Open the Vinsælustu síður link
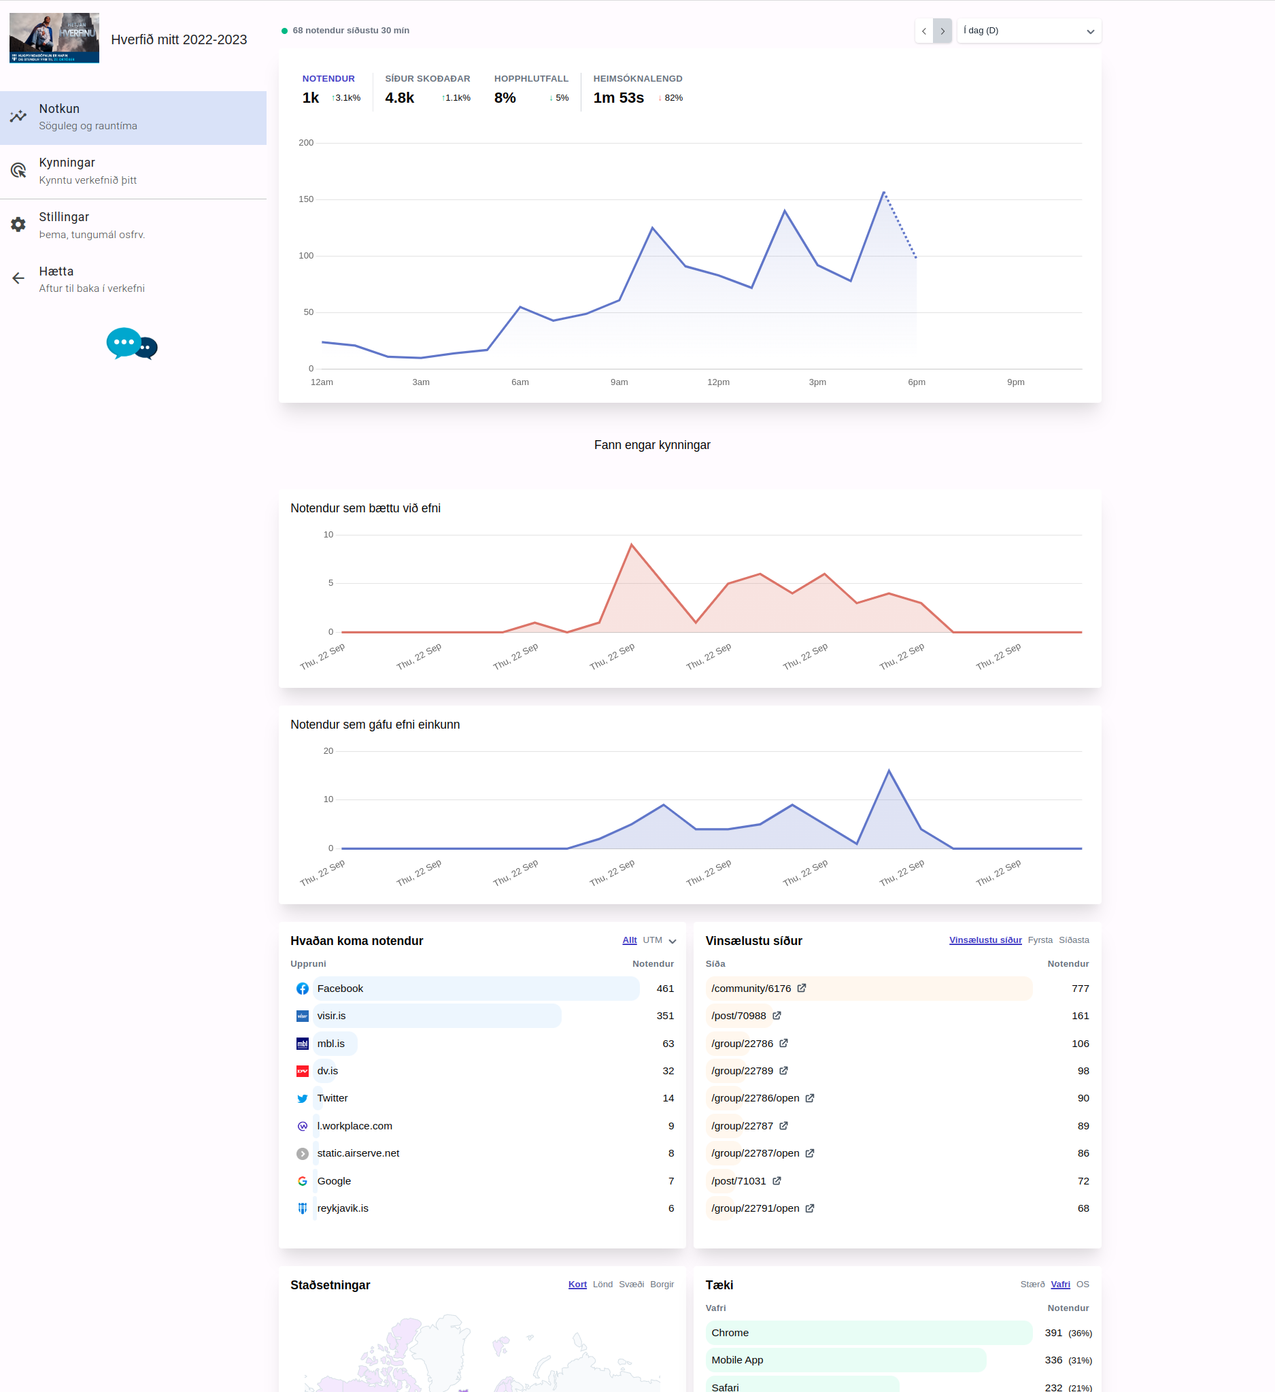The height and width of the screenshot is (1392, 1275). (985, 940)
